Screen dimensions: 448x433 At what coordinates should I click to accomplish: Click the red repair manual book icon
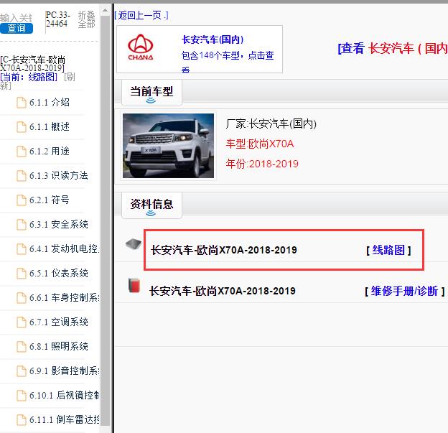(x=134, y=286)
